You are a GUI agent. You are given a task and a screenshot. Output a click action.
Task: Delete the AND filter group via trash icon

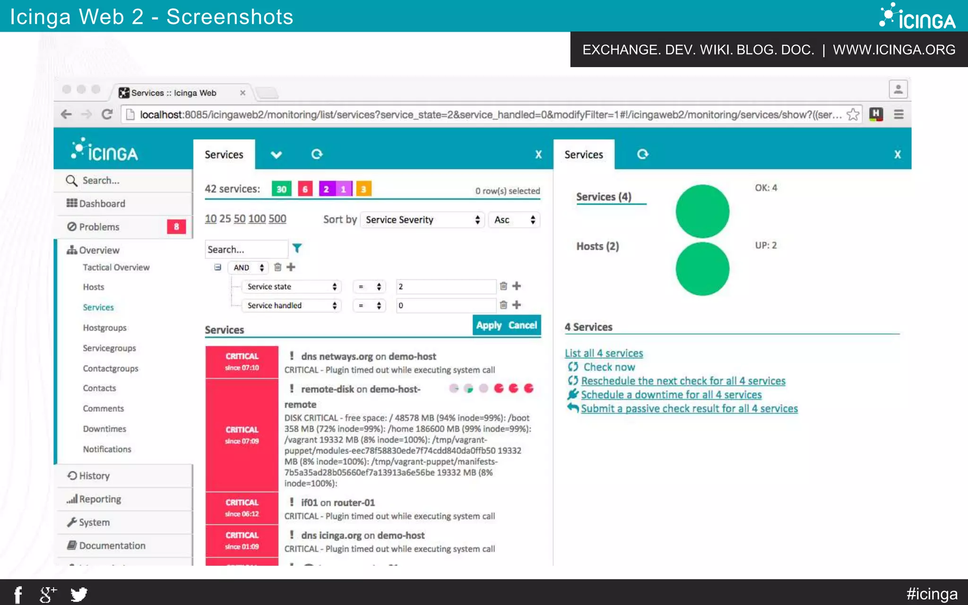[x=278, y=267]
